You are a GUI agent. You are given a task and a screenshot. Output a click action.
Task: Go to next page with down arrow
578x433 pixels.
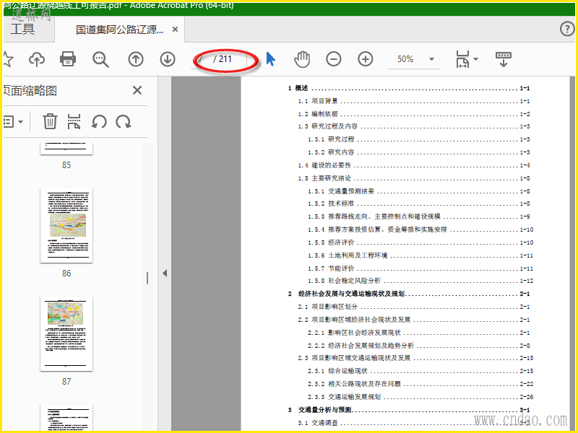(168, 59)
